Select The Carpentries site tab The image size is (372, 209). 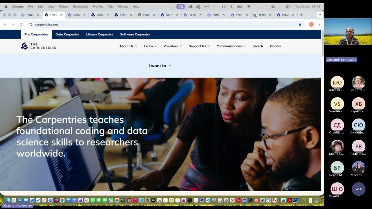tap(36, 34)
